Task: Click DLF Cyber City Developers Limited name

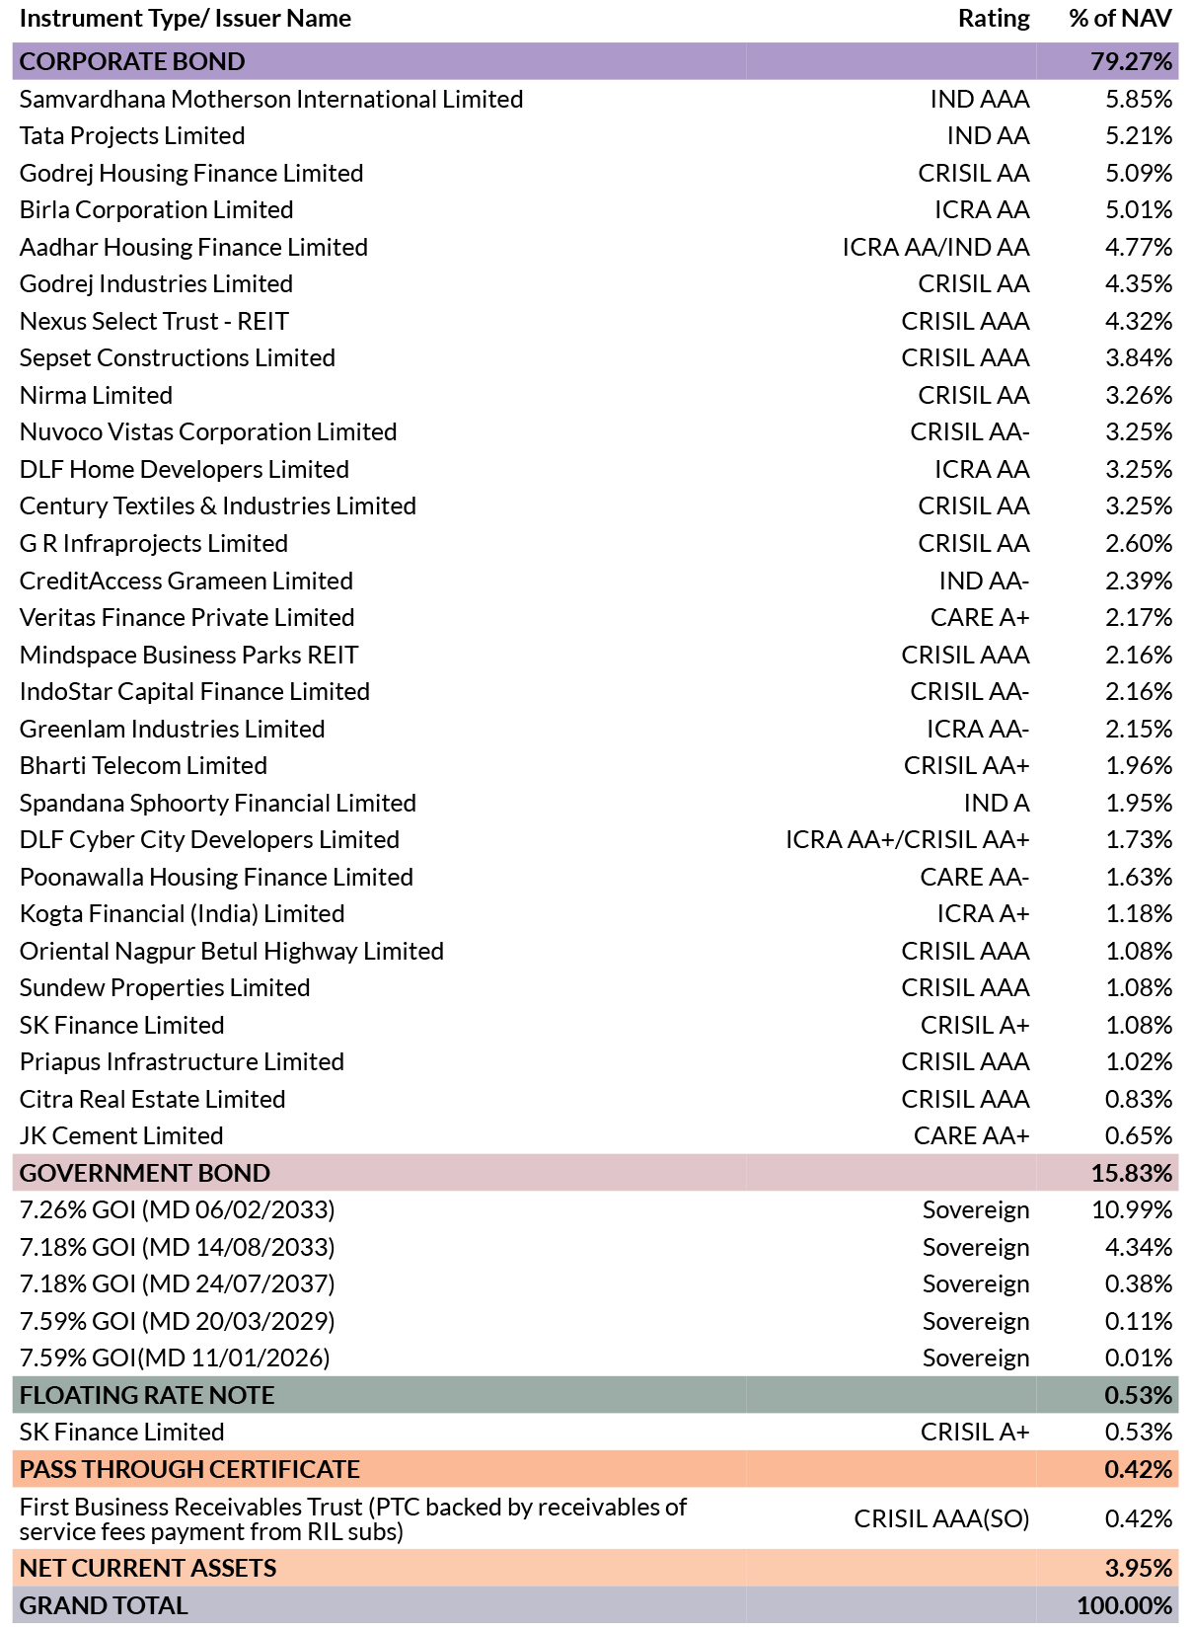Action: tap(209, 840)
